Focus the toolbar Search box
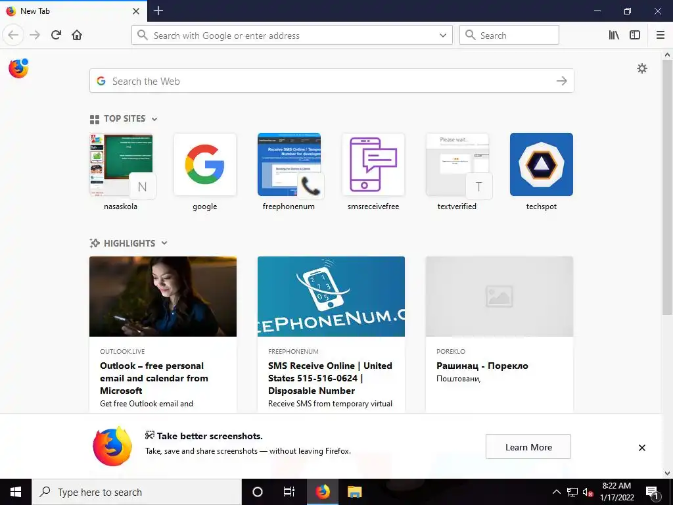Image resolution: width=673 pixels, height=505 pixels. coord(509,36)
